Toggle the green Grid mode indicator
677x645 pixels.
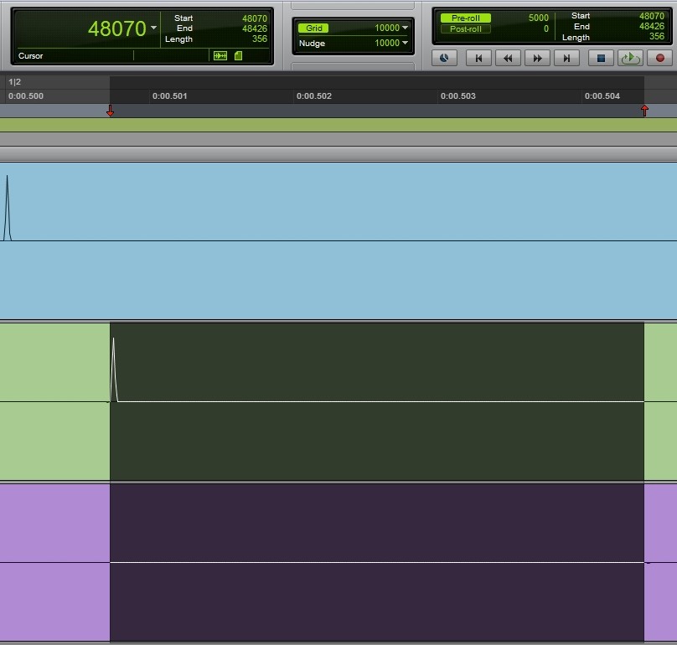click(x=314, y=28)
